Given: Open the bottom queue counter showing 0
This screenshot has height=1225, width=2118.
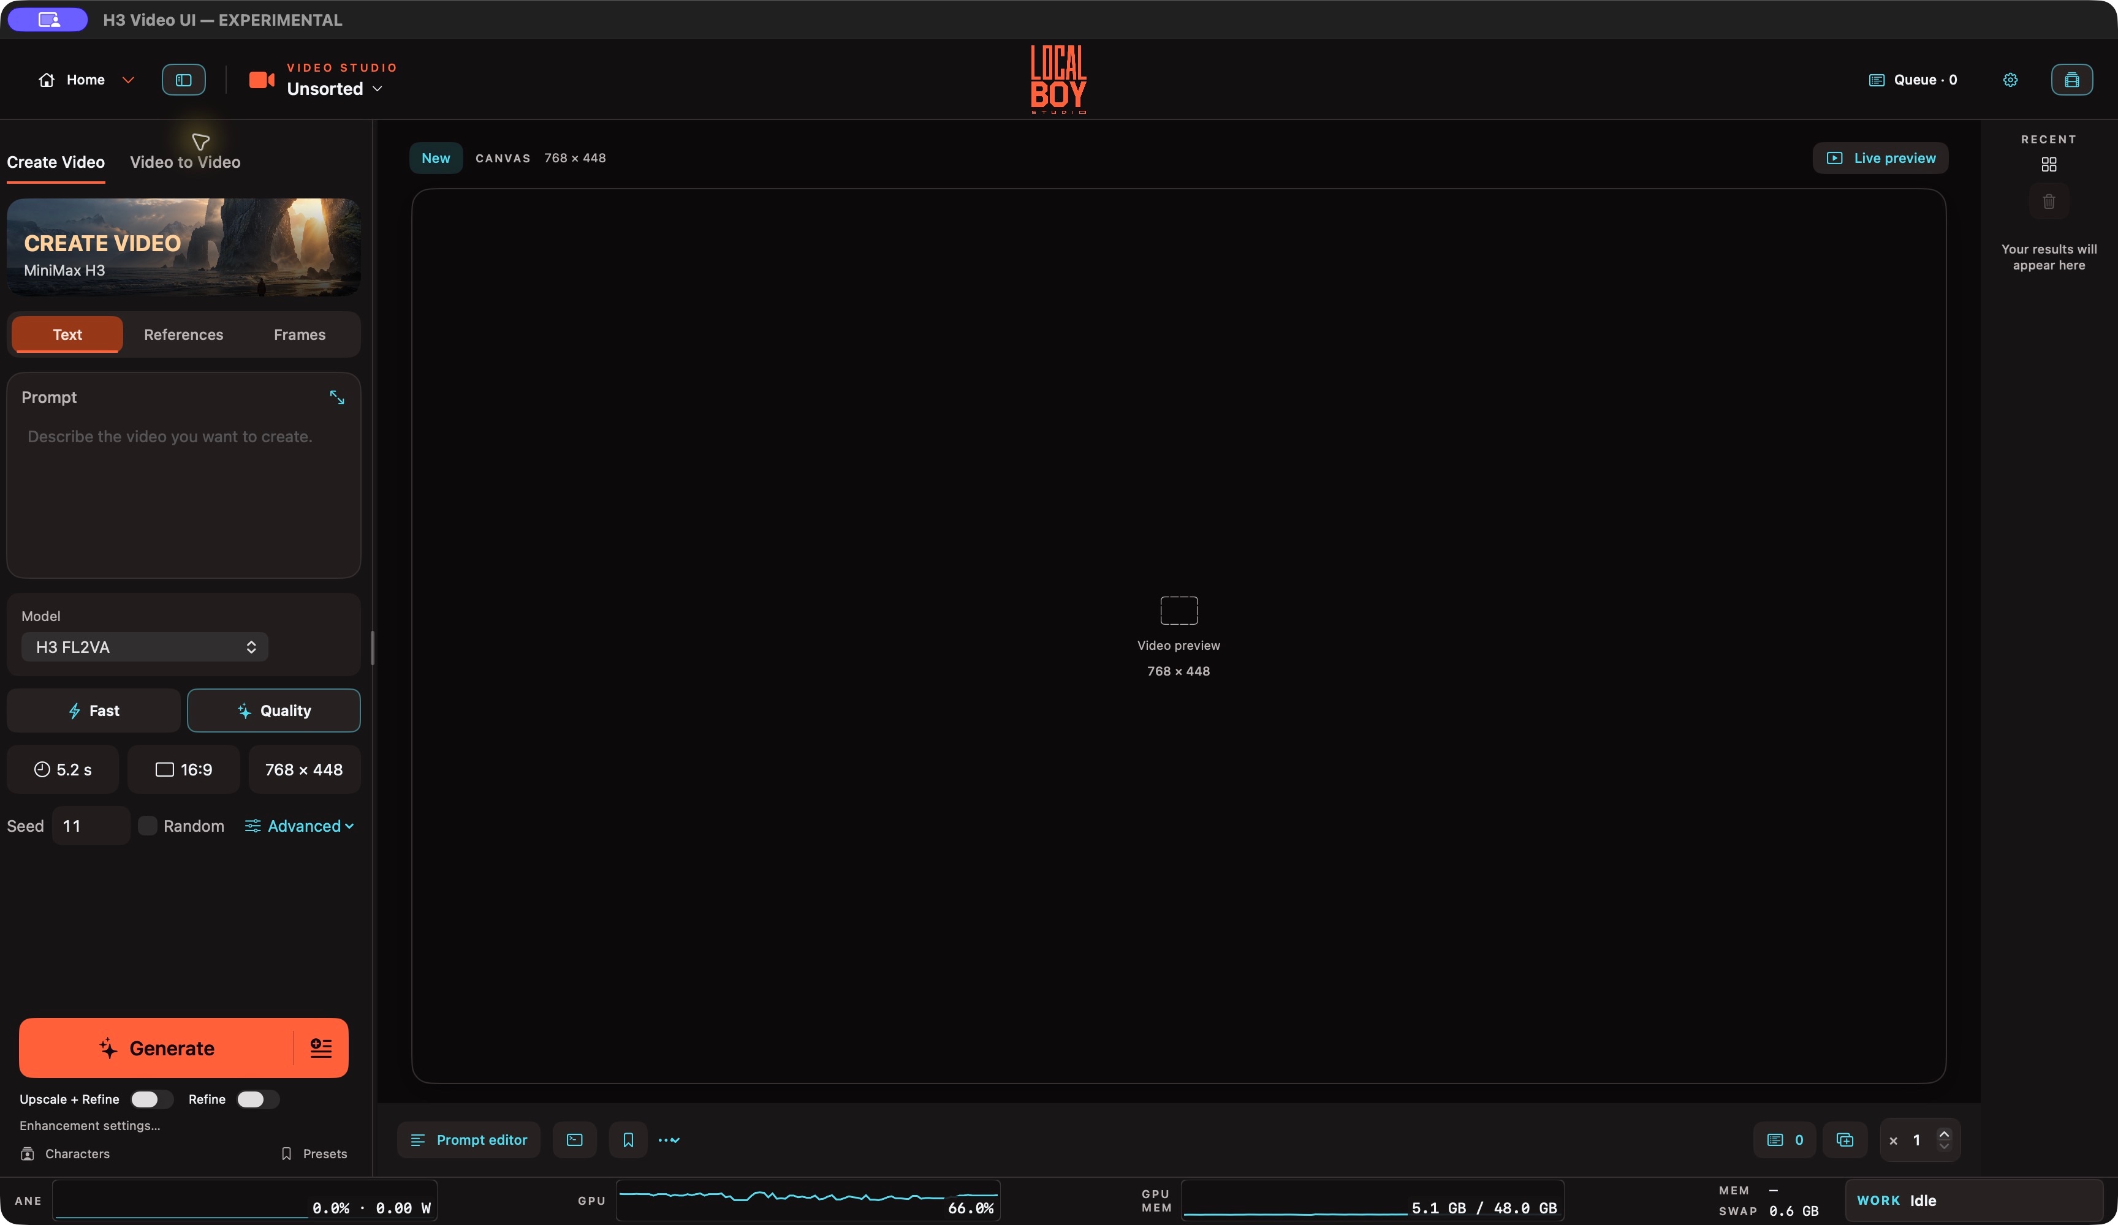Looking at the screenshot, I should (1785, 1140).
